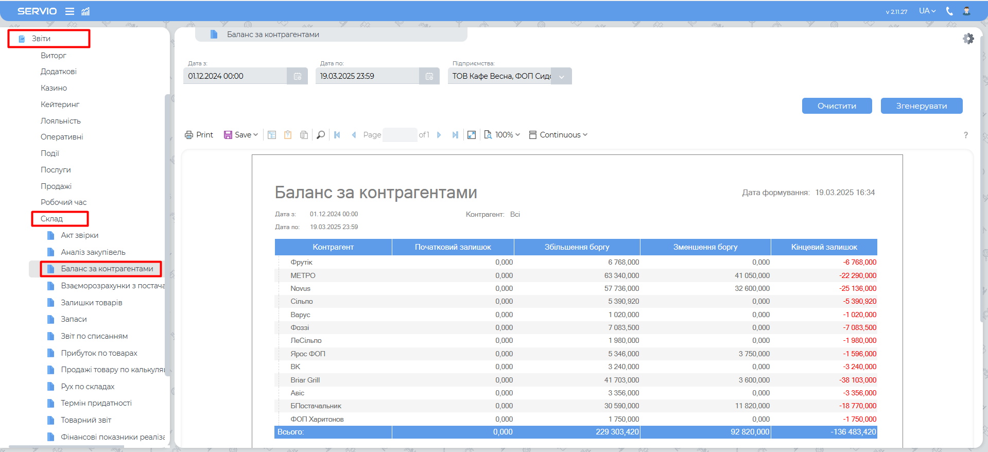Image resolution: width=988 pixels, height=452 pixels.
Task: Expand the Підприємства enterprise dropdown
Action: (561, 76)
